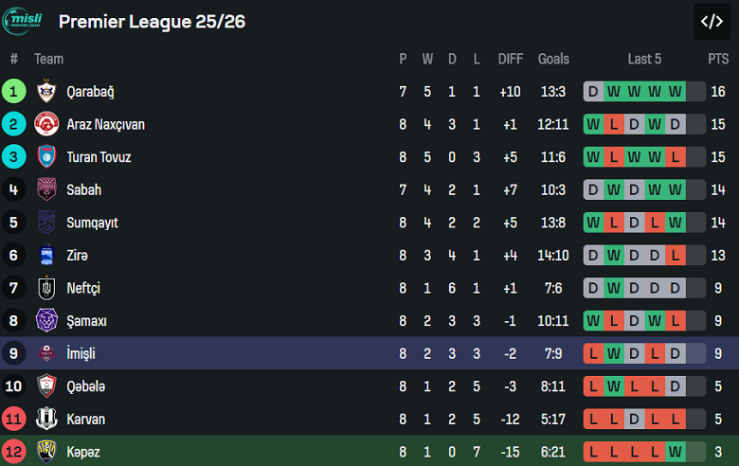Click the Kəpəz club badge

[46, 452]
